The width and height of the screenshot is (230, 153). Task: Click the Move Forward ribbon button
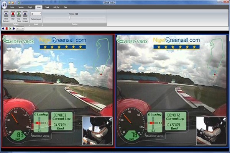(25, 16)
